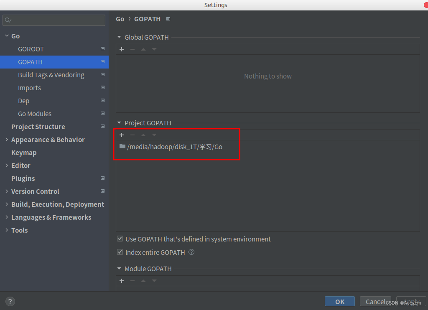Image resolution: width=428 pixels, height=310 pixels.
Task: Click project-level icon beside Dep
Action: tap(103, 100)
